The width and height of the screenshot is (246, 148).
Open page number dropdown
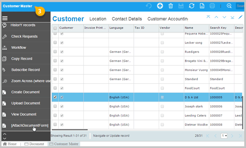(224, 136)
